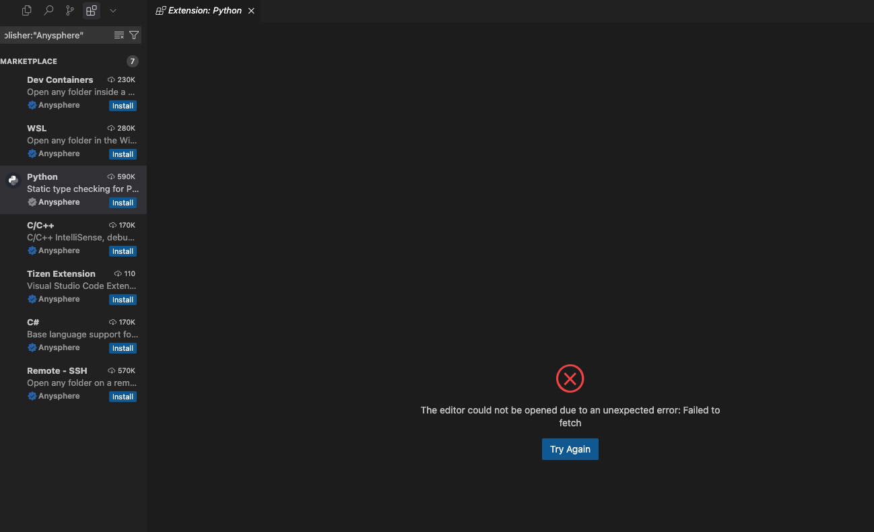Select the C/C++ extension title
874x532 pixels.
[x=40, y=225]
